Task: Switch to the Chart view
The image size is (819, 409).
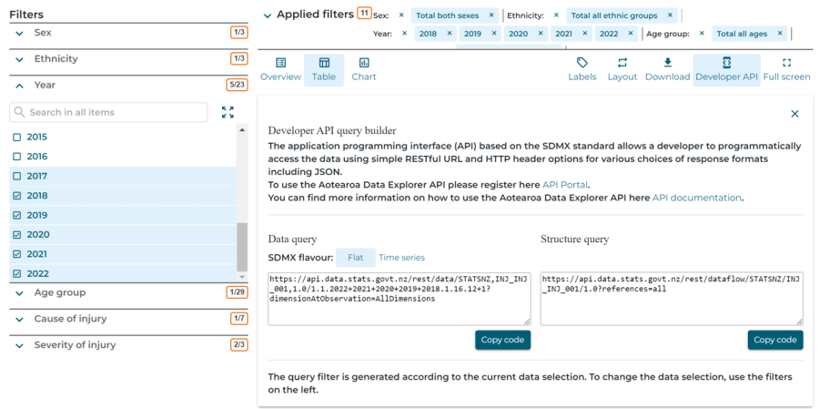Action: (x=364, y=69)
